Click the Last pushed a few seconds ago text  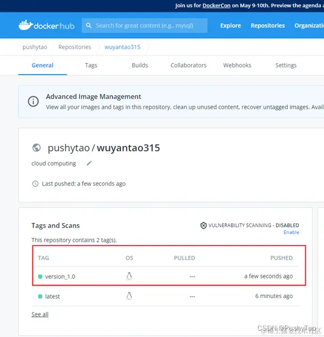84,184
